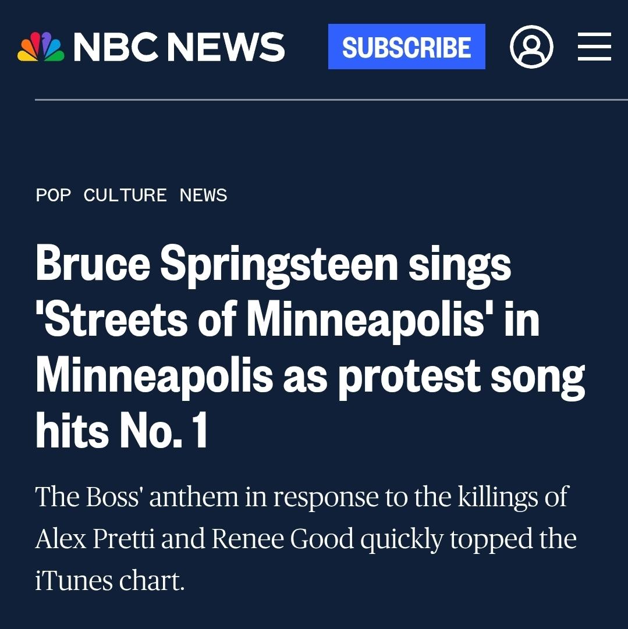
Task: Click the NBC NEWS wordmark text
Action: (179, 47)
